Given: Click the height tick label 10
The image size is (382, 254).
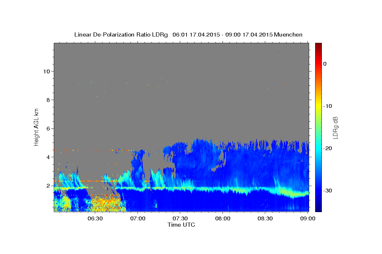Looking at the screenshot, I should coord(46,71).
